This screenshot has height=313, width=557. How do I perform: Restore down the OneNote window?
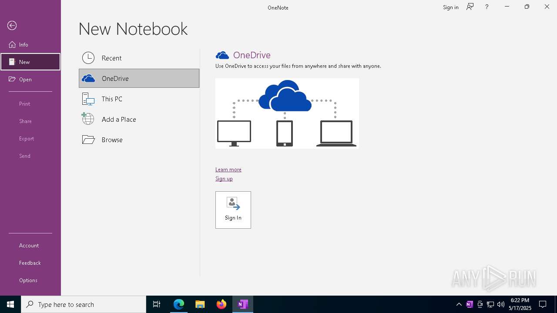click(527, 7)
